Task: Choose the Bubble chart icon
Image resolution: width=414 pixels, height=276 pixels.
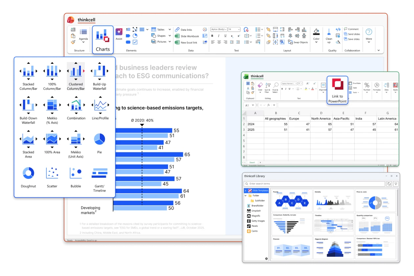Action: pos(76,173)
